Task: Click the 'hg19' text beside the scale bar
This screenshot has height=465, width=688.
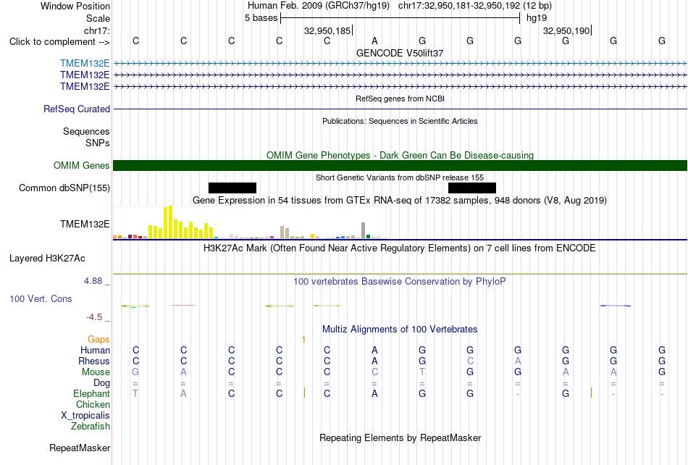Action: point(537,18)
